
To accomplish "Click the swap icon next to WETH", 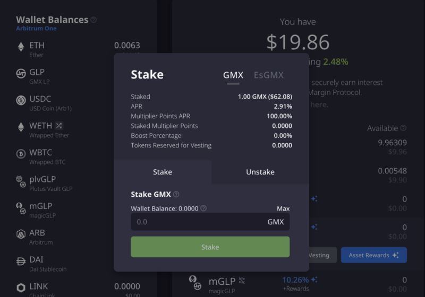I will pyautogui.click(x=59, y=126).
